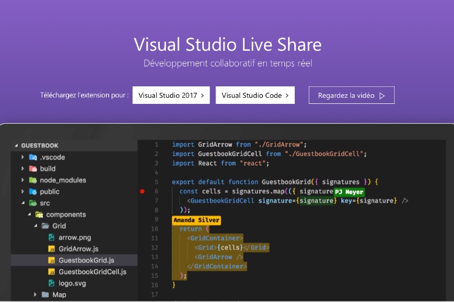
Task: Click the "react" import string
Action: point(253,163)
